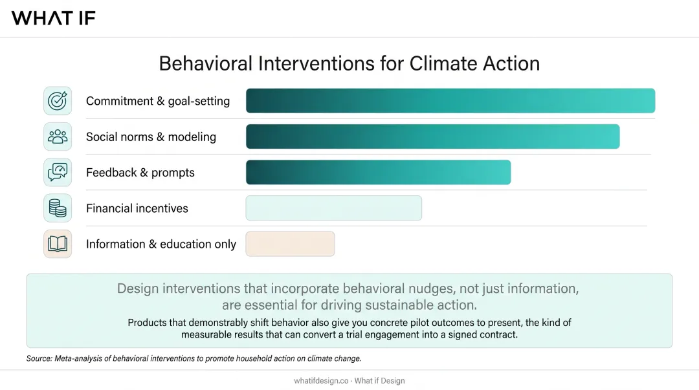Image resolution: width=699 pixels, height=390 pixels.
Task: Click the beige Information & education bar
Action: pos(290,244)
